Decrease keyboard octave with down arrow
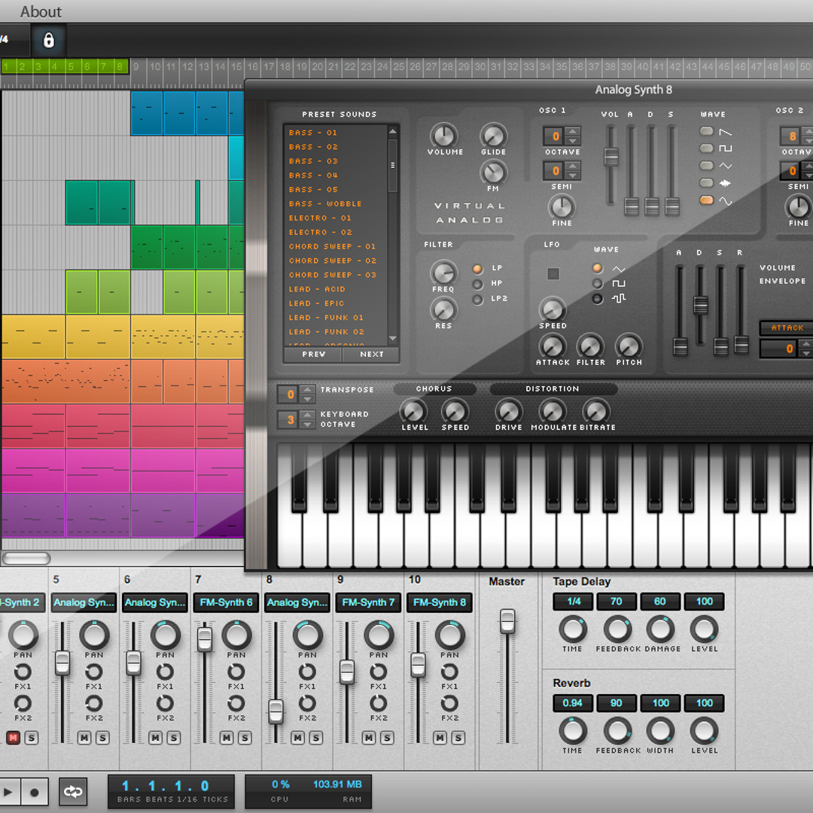 pos(307,425)
